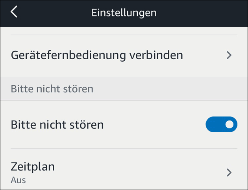Tap the word Gerätefernbedienung
The image size is (248, 190).
coord(68,55)
